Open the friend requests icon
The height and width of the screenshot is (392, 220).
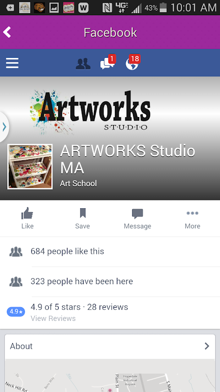pos(83,64)
